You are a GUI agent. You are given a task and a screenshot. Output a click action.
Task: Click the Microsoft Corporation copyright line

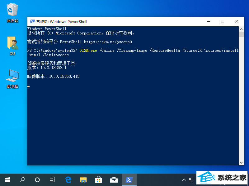click(81, 33)
